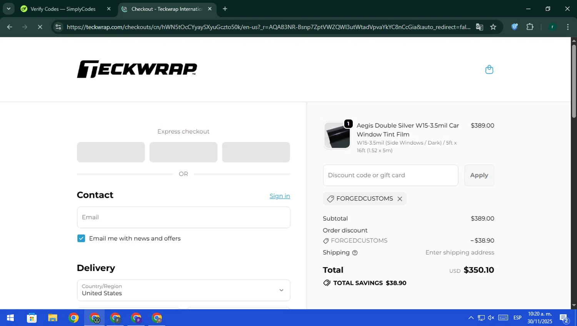Click the address bar URL
577x326 pixels.
click(x=268, y=27)
